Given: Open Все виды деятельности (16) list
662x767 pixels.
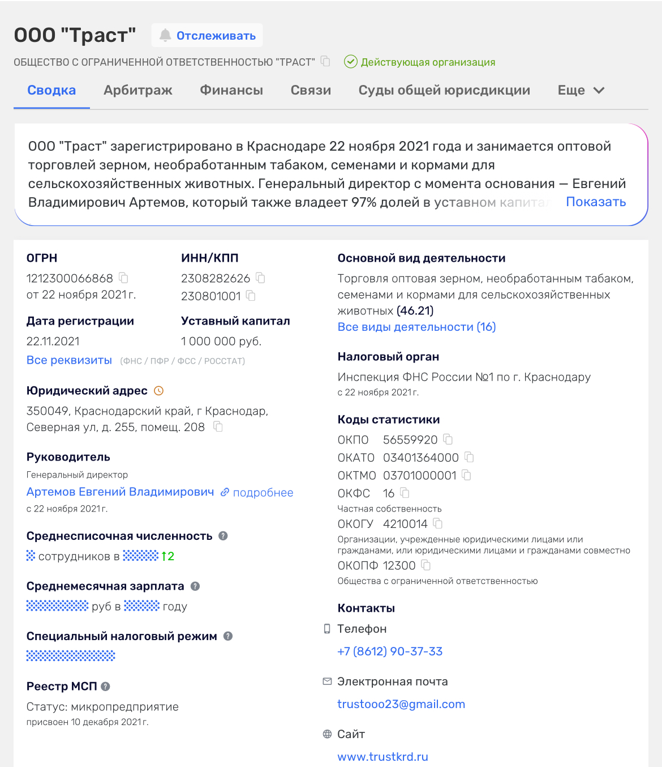Looking at the screenshot, I should (x=416, y=327).
